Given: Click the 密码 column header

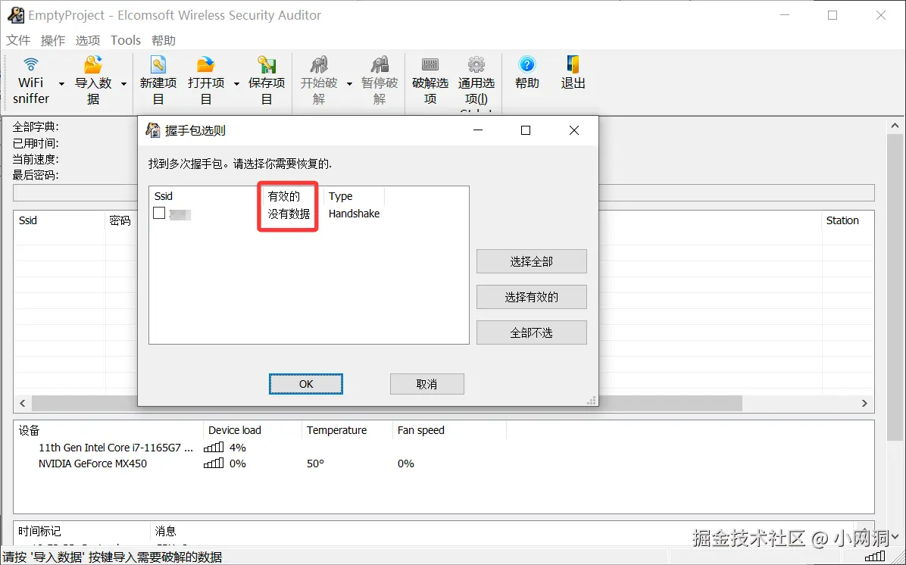Looking at the screenshot, I should [120, 220].
